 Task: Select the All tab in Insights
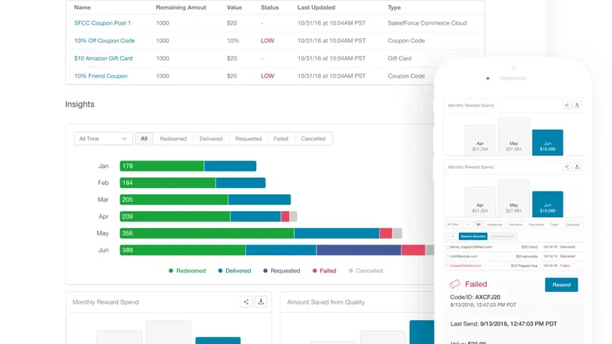pos(144,139)
